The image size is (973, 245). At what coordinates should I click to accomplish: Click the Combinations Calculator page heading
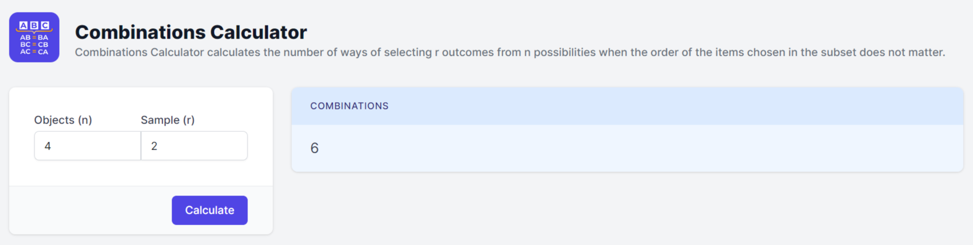coord(190,32)
